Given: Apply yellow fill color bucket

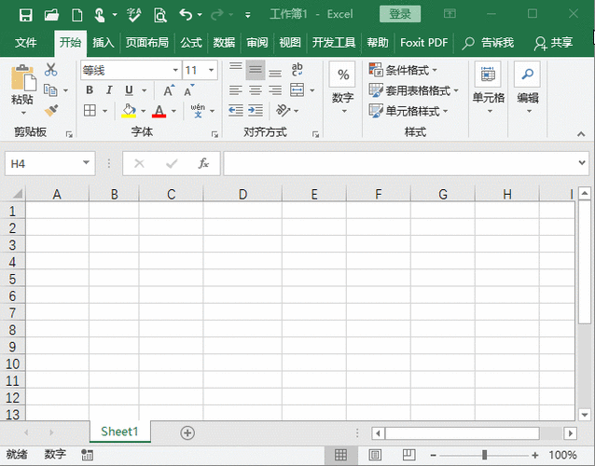Looking at the screenshot, I should point(129,111).
